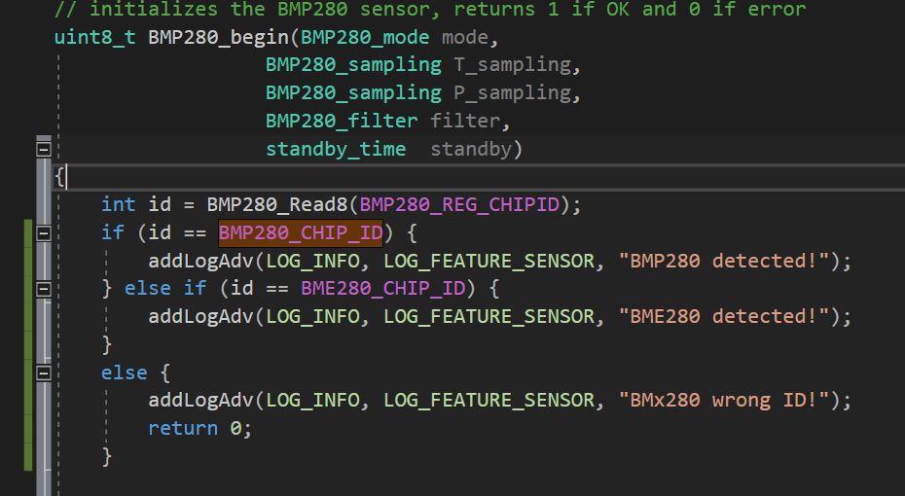Click the standby_time type name
The image size is (905, 496).
[x=336, y=150]
